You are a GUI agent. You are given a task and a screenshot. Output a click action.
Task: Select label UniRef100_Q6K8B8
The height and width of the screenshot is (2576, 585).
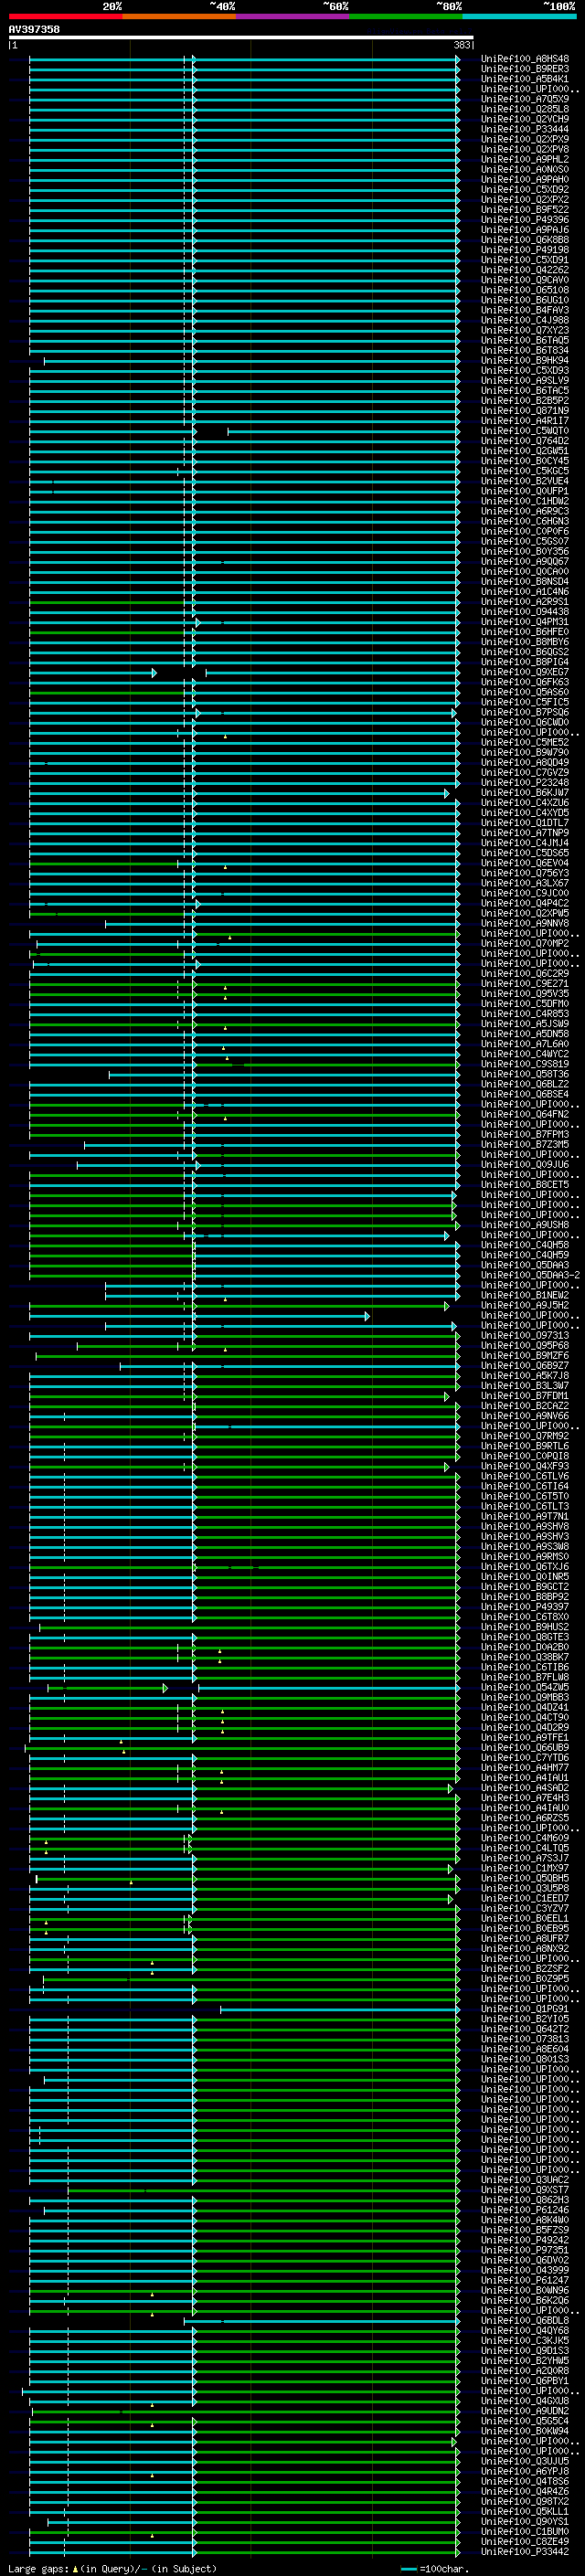(525, 240)
